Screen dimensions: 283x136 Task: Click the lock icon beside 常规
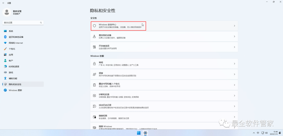94,64
